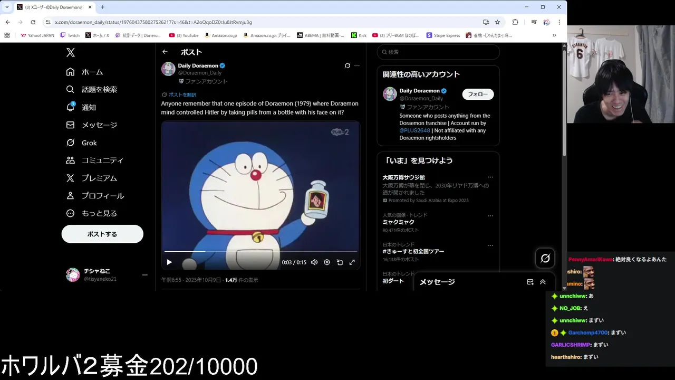This screenshot has height=380, width=675.
Task: Enter video fullscreen mode
Action: [352, 262]
